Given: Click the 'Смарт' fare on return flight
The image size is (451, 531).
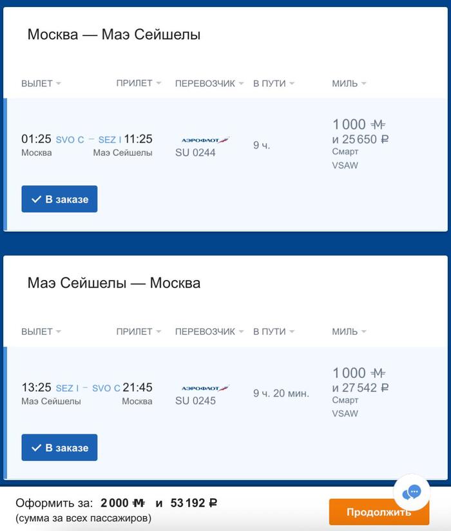Looking at the screenshot, I should click(x=345, y=400).
